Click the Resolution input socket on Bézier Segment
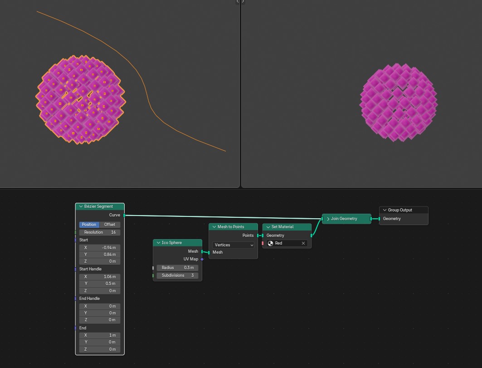The image size is (482, 368). [75, 233]
